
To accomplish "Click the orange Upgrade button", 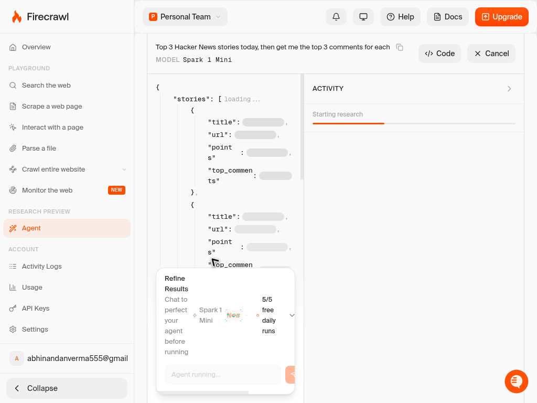I will click(502, 17).
